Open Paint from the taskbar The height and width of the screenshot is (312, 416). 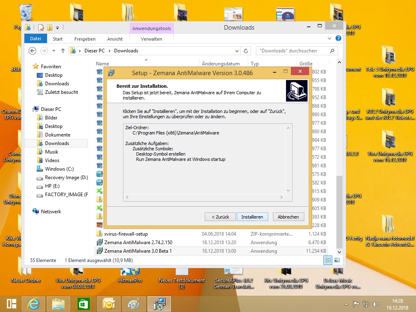[x=134, y=304]
